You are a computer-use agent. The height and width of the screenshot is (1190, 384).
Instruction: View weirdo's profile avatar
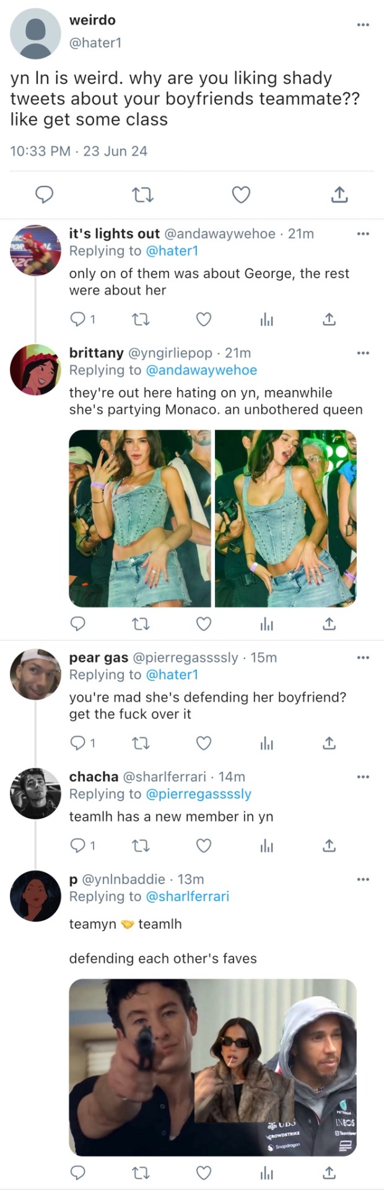36,33
